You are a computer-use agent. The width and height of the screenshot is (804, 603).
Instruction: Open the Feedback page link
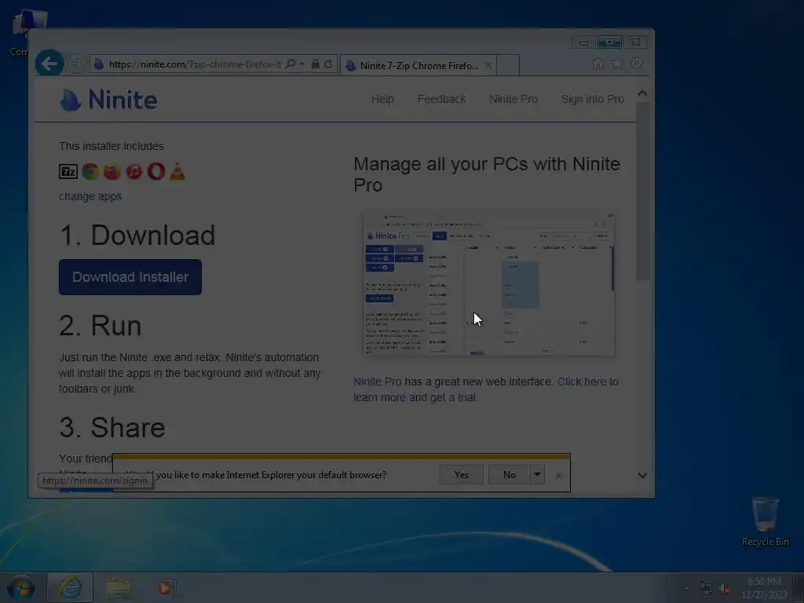(x=441, y=99)
